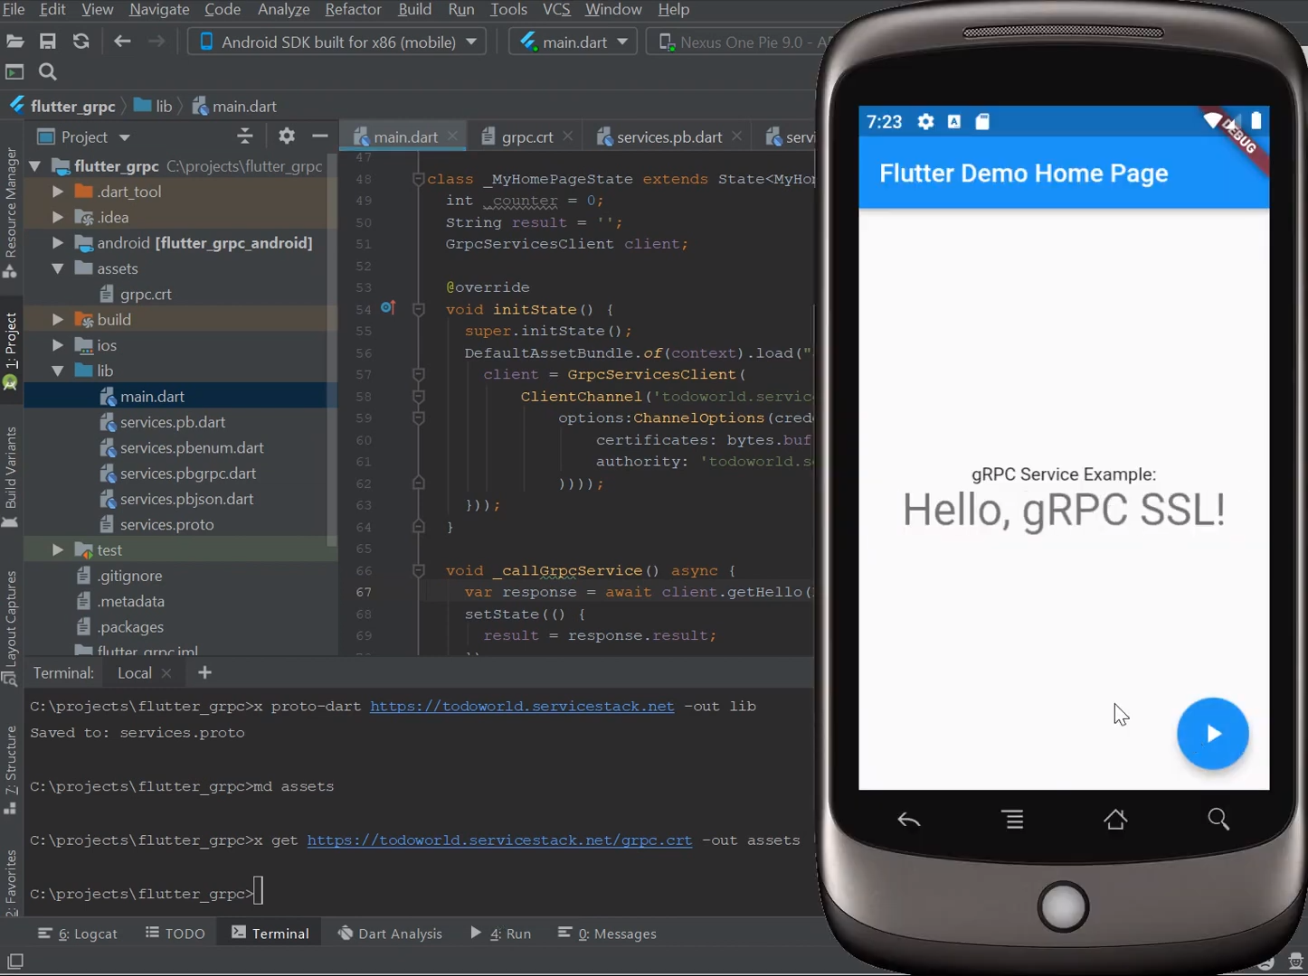The width and height of the screenshot is (1308, 976).
Task: Collapse code fold marker on line 48
Action: (x=419, y=179)
